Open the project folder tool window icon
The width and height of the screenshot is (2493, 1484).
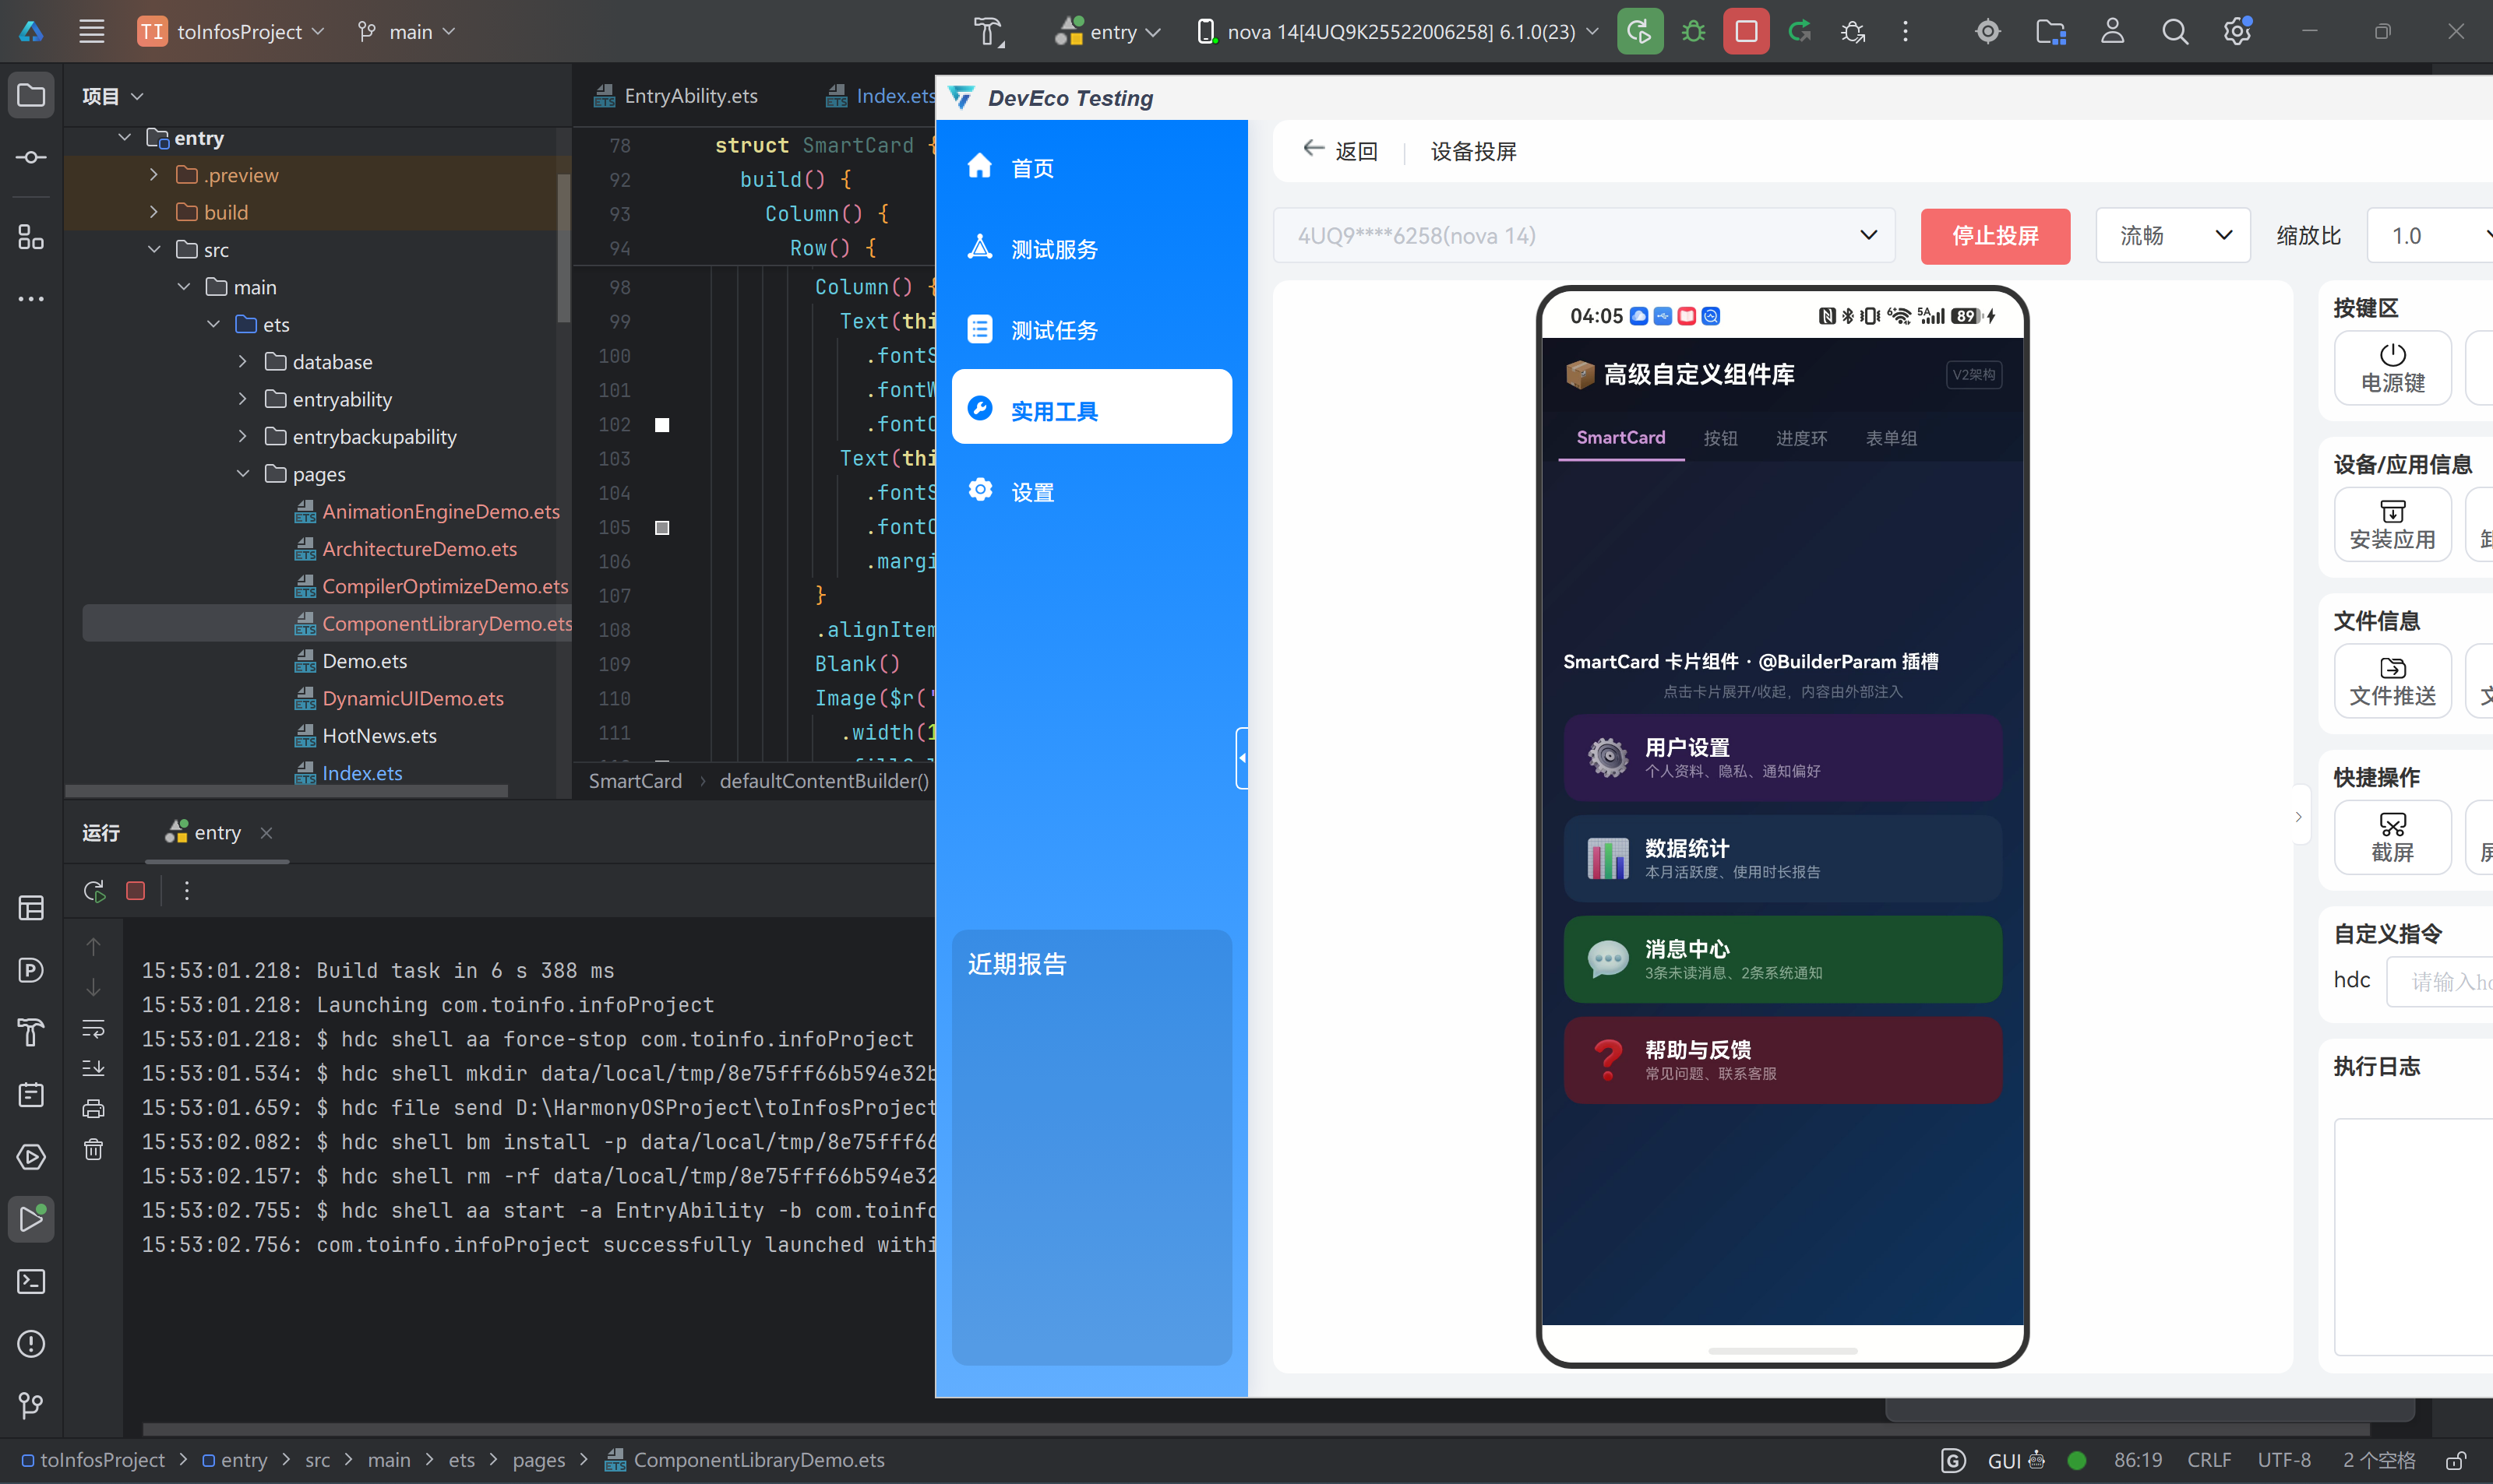31,96
